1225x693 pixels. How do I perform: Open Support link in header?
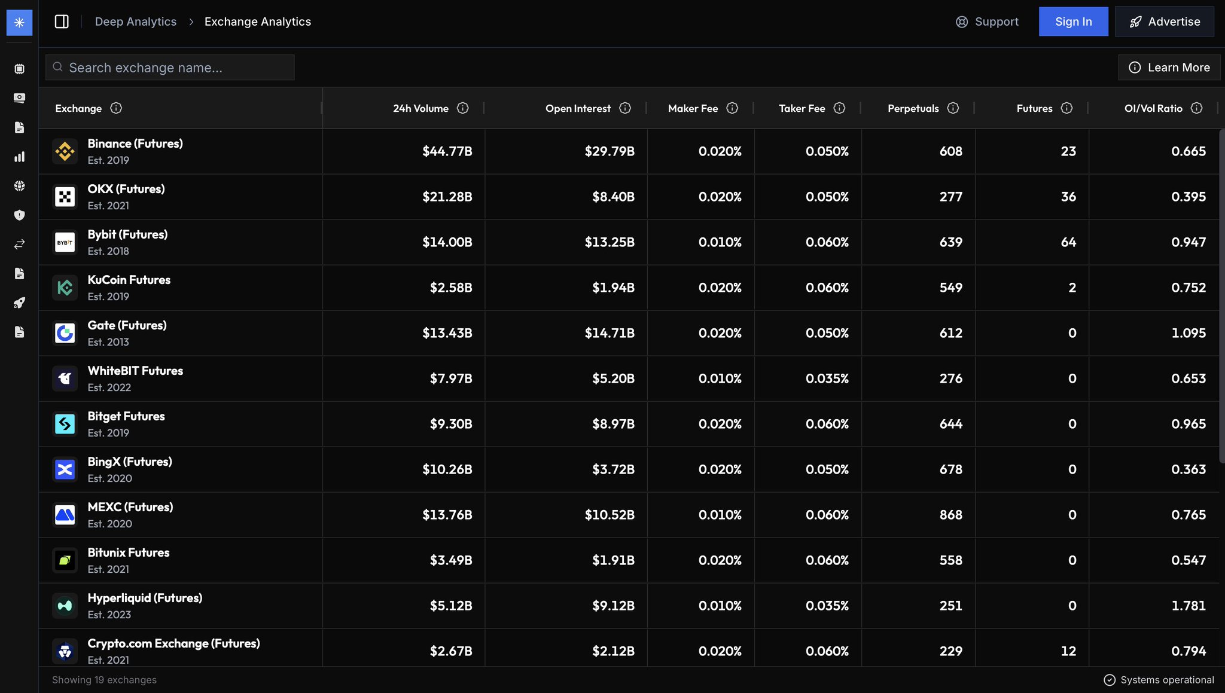pyautogui.click(x=987, y=22)
